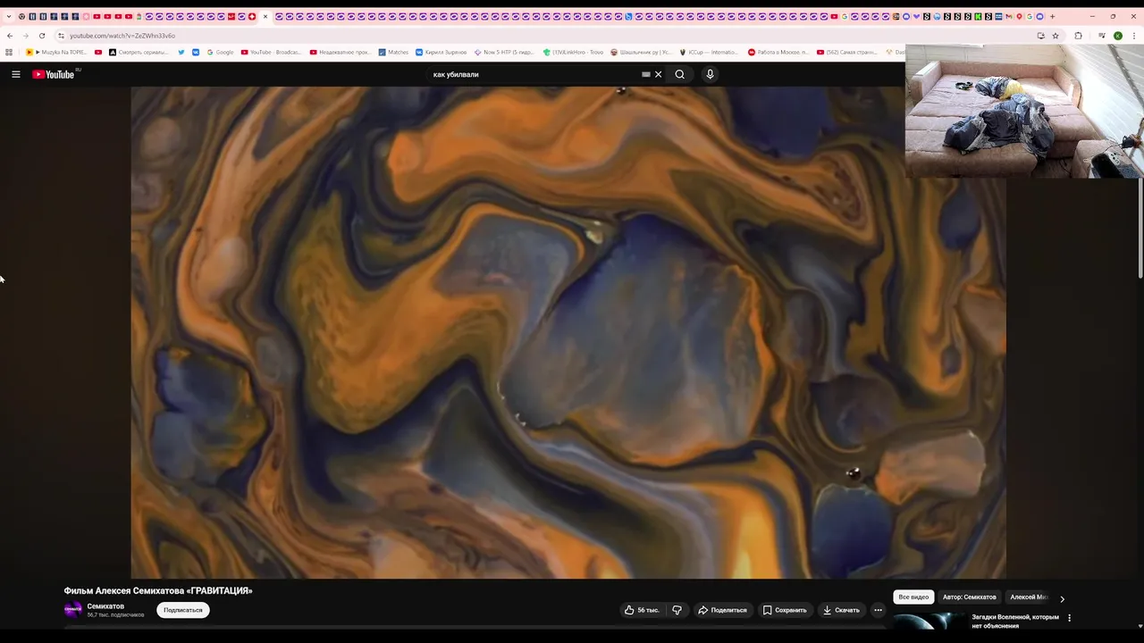Select the 'Все видео' filter chip

(x=913, y=597)
